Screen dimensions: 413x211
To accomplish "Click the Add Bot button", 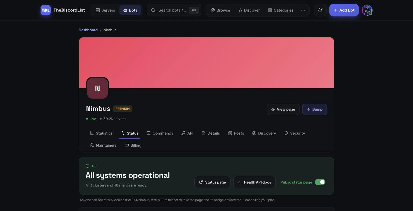I will click(x=344, y=10).
